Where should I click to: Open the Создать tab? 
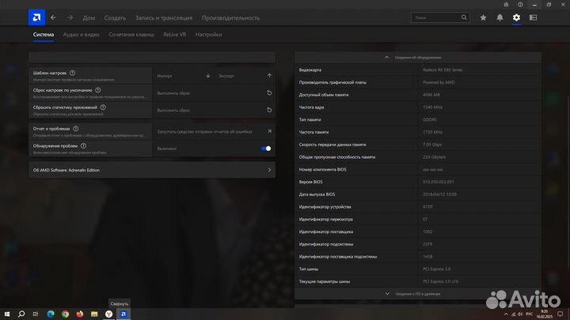coord(115,17)
